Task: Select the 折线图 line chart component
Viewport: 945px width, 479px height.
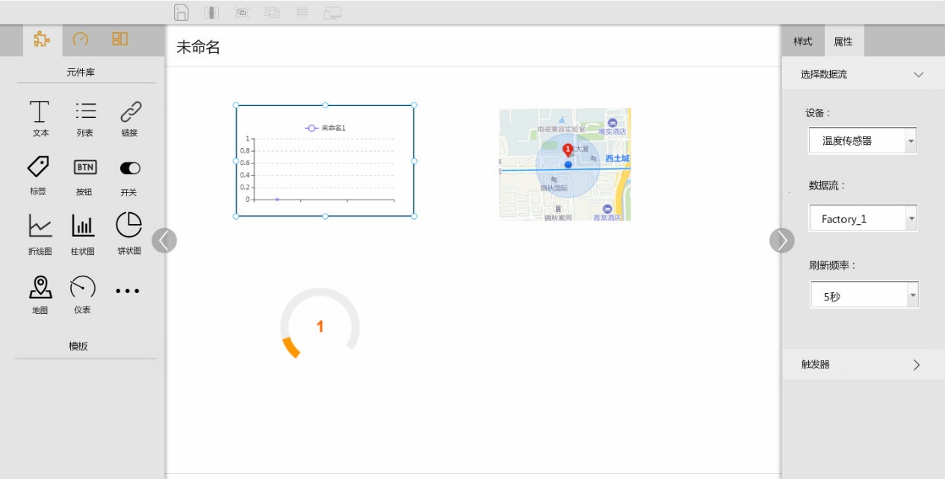Action: (x=40, y=232)
